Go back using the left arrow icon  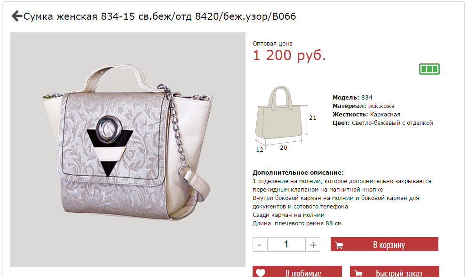(x=17, y=16)
